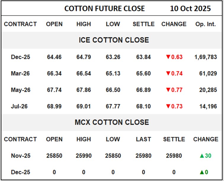Image resolution: width=224 pixels, height=181 pixels.
Task: Click the LAST column header
Action: pos(144,139)
